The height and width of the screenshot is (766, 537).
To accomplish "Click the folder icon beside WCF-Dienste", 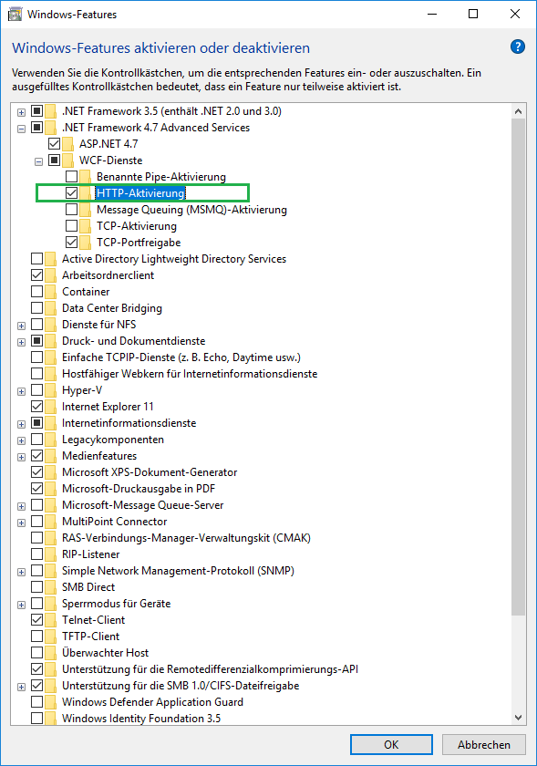I will (67, 160).
